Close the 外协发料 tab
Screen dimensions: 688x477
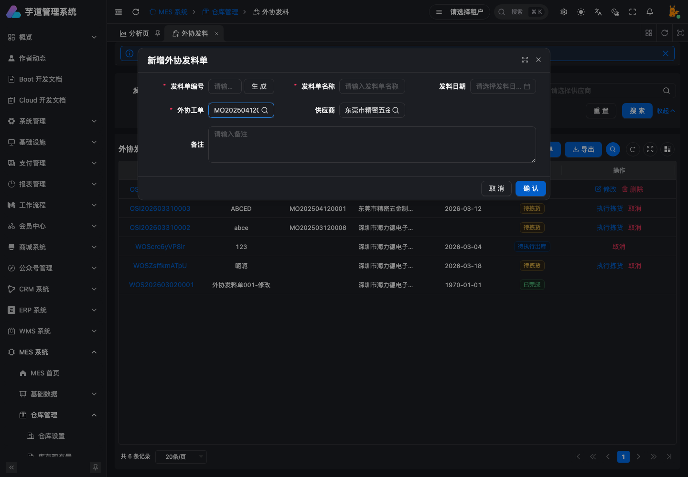tap(216, 33)
